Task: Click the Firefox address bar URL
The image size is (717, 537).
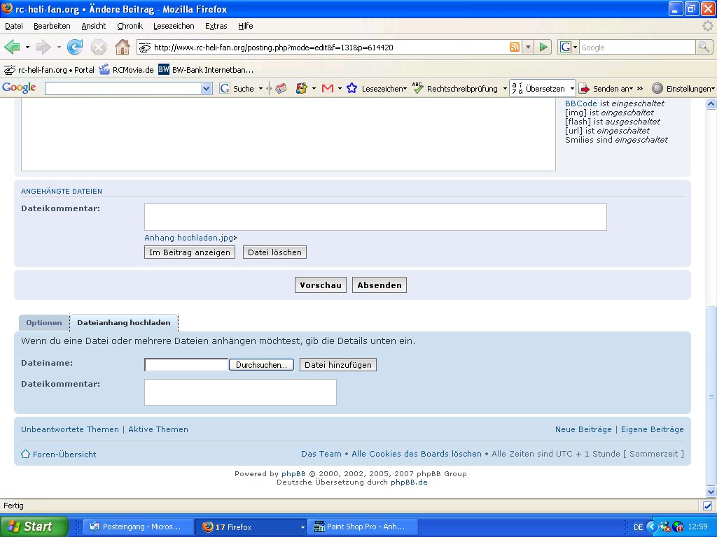Action: click(x=274, y=48)
